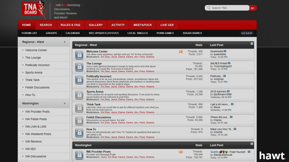
Task: Open the How To forum title link
Action: click(x=91, y=129)
